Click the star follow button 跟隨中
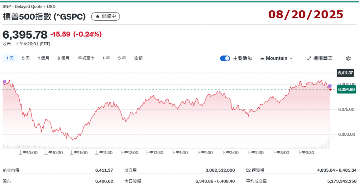Viewport: 359px width, 190px height. 106,16
